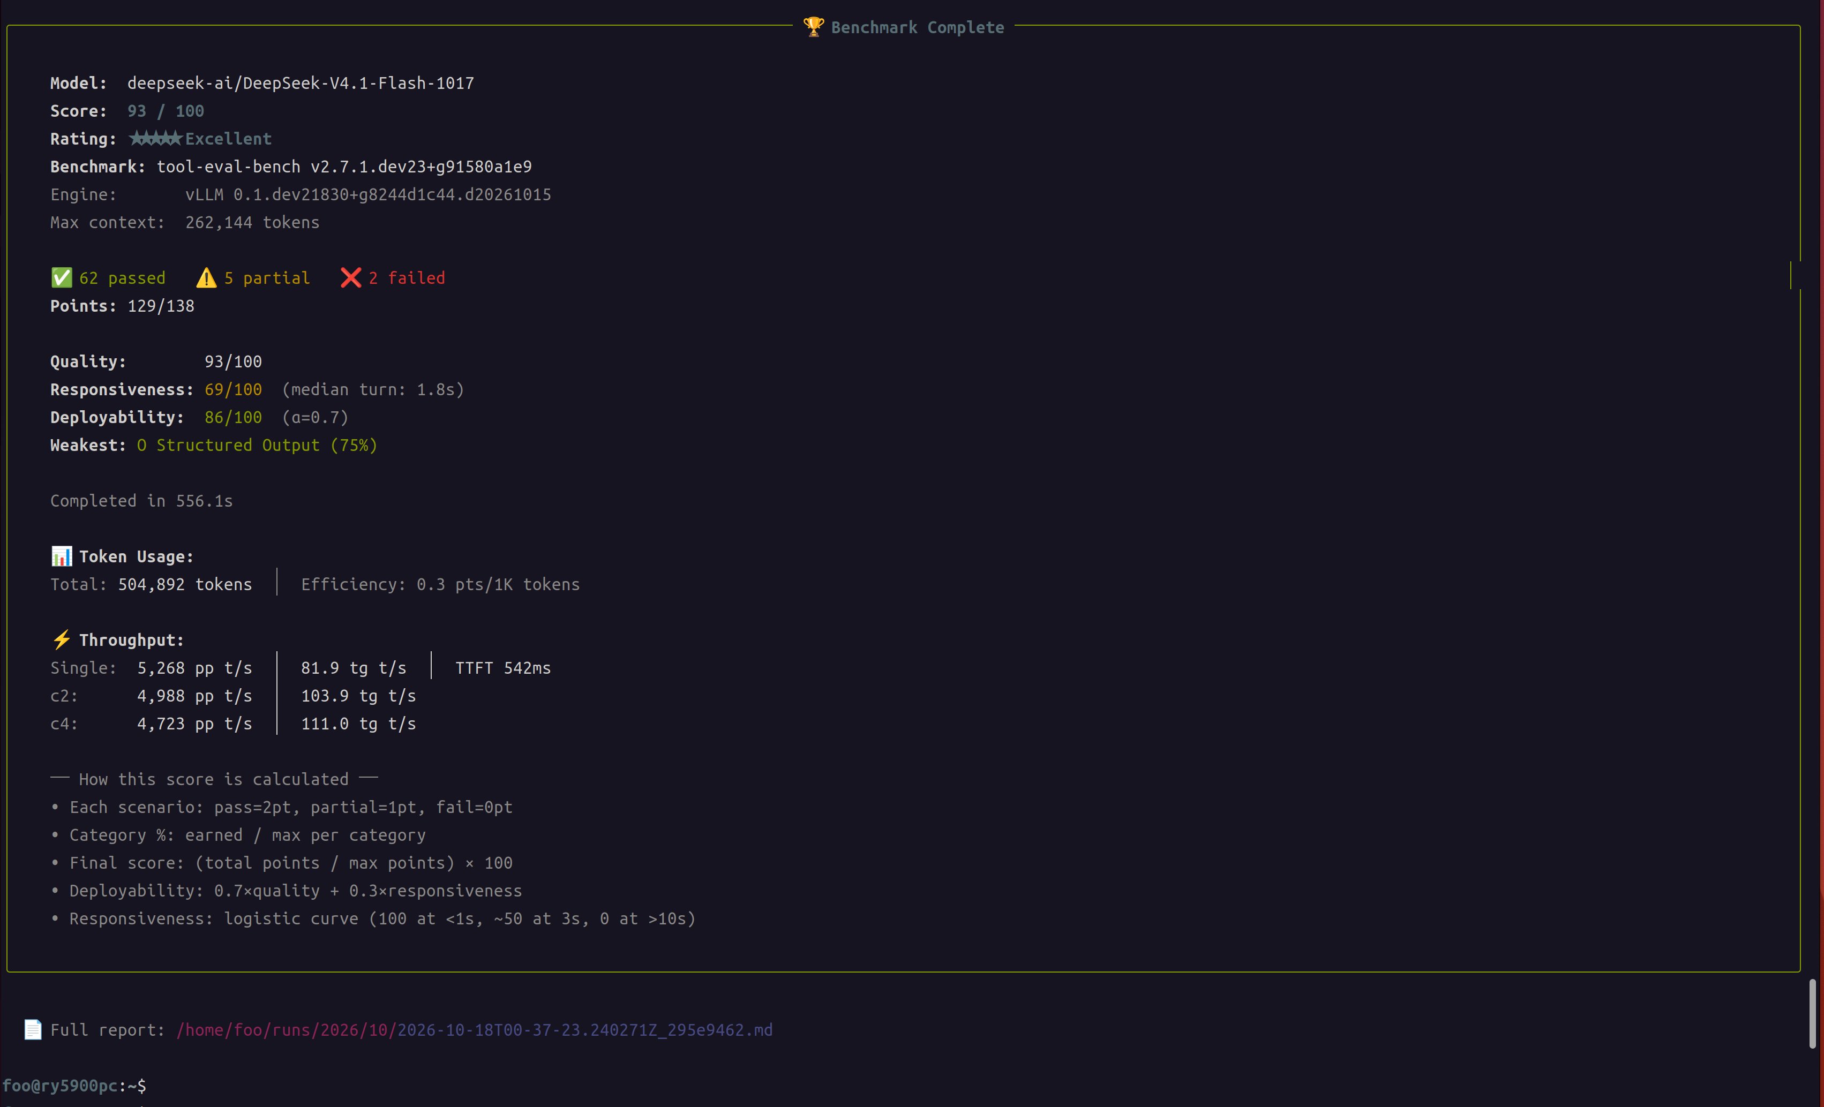Click the Completed in 556.1s line
The image size is (1824, 1107).
coord(141,501)
